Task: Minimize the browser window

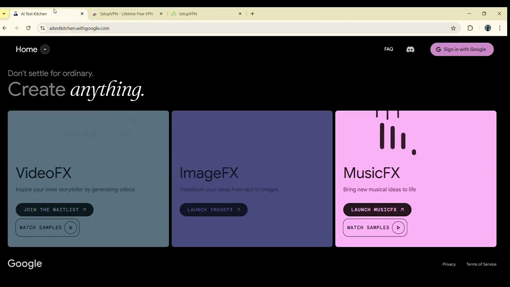Action: pos(469,14)
